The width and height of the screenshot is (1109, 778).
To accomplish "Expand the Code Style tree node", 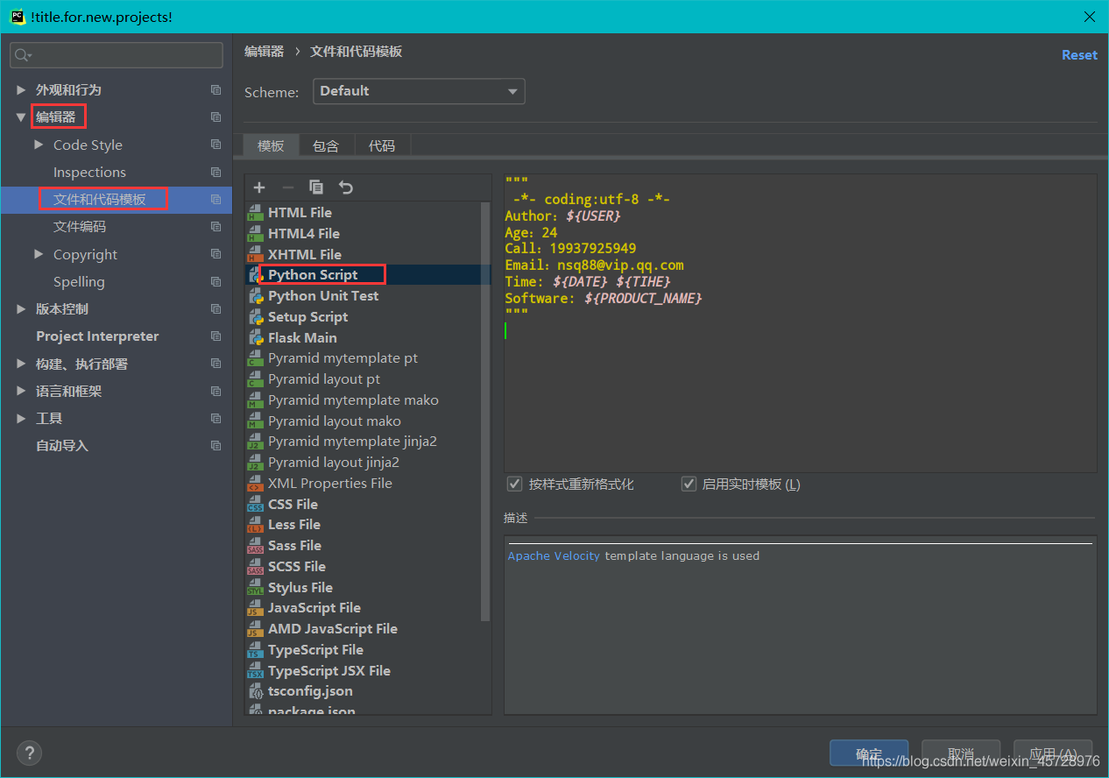I will pos(39,145).
